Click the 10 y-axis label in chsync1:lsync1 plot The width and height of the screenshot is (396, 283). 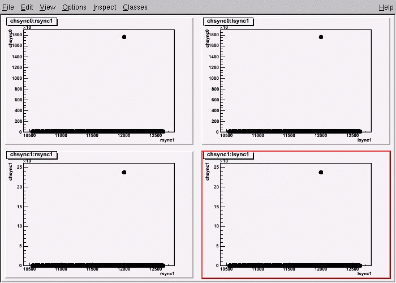[x=216, y=226]
